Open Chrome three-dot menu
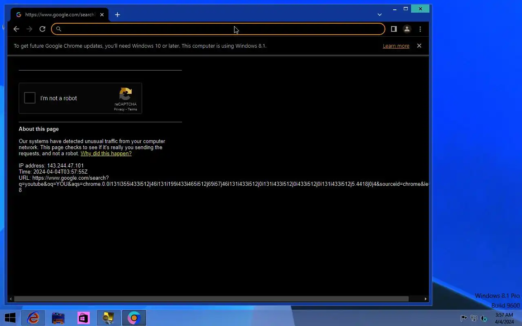 [420, 29]
